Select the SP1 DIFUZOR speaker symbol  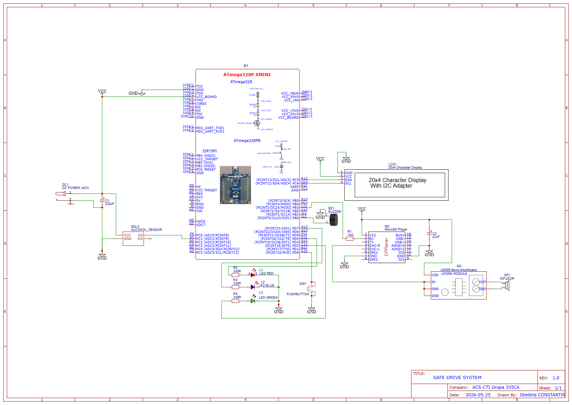point(506,286)
